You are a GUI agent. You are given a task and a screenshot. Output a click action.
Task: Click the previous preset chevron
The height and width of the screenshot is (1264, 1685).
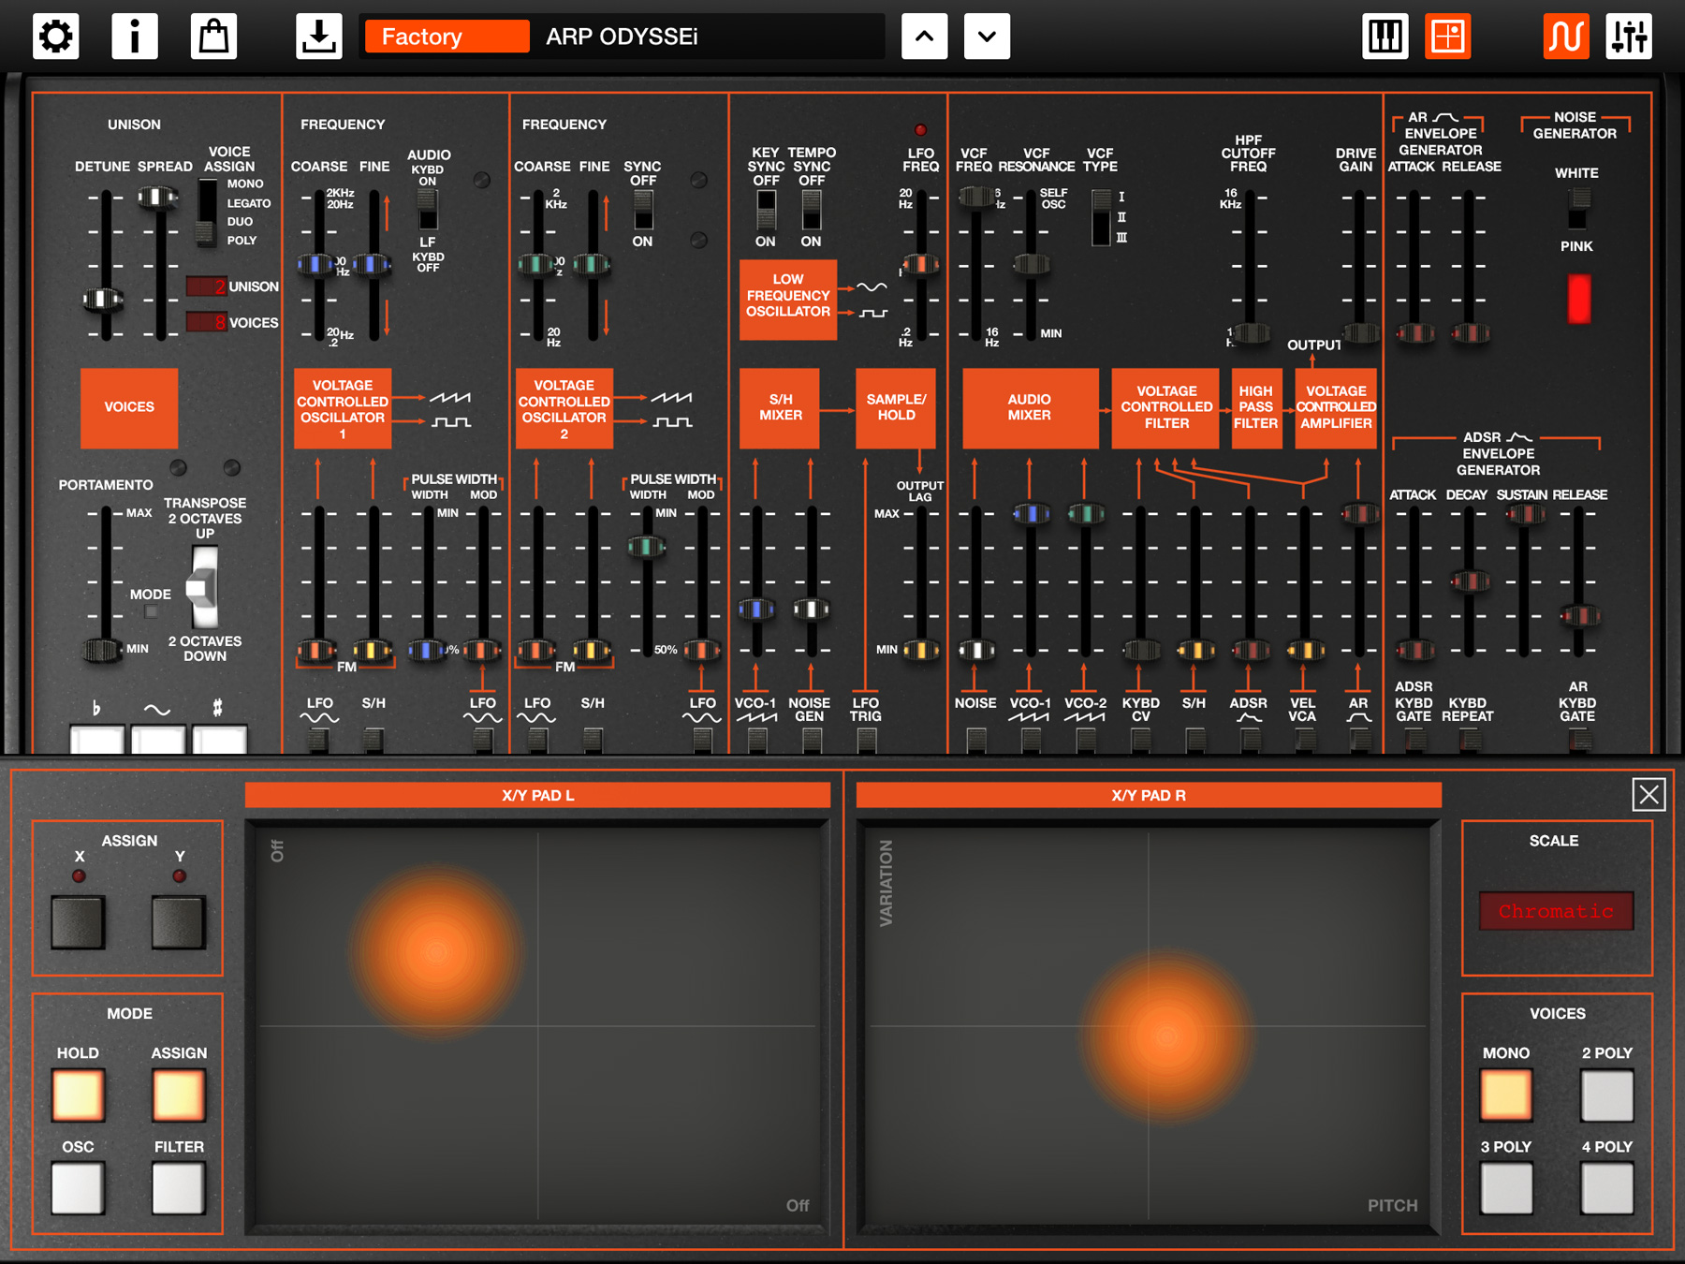[924, 36]
